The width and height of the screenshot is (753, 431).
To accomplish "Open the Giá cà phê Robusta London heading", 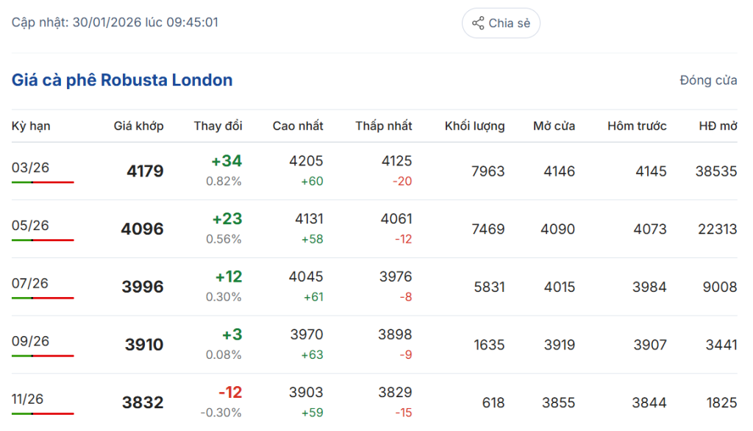I will click(122, 80).
